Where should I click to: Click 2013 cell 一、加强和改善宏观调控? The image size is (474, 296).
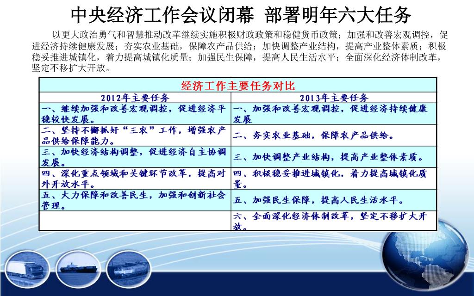coord(334,114)
